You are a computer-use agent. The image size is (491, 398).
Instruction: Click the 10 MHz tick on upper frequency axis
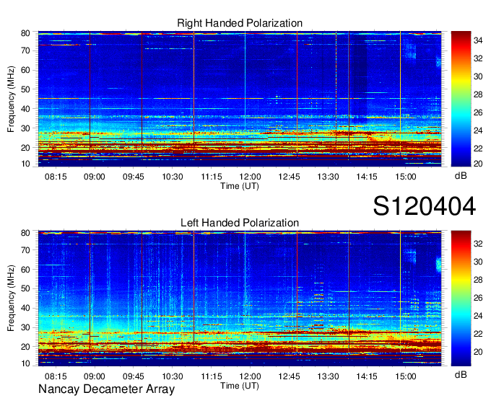pyautogui.click(x=25, y=164)
